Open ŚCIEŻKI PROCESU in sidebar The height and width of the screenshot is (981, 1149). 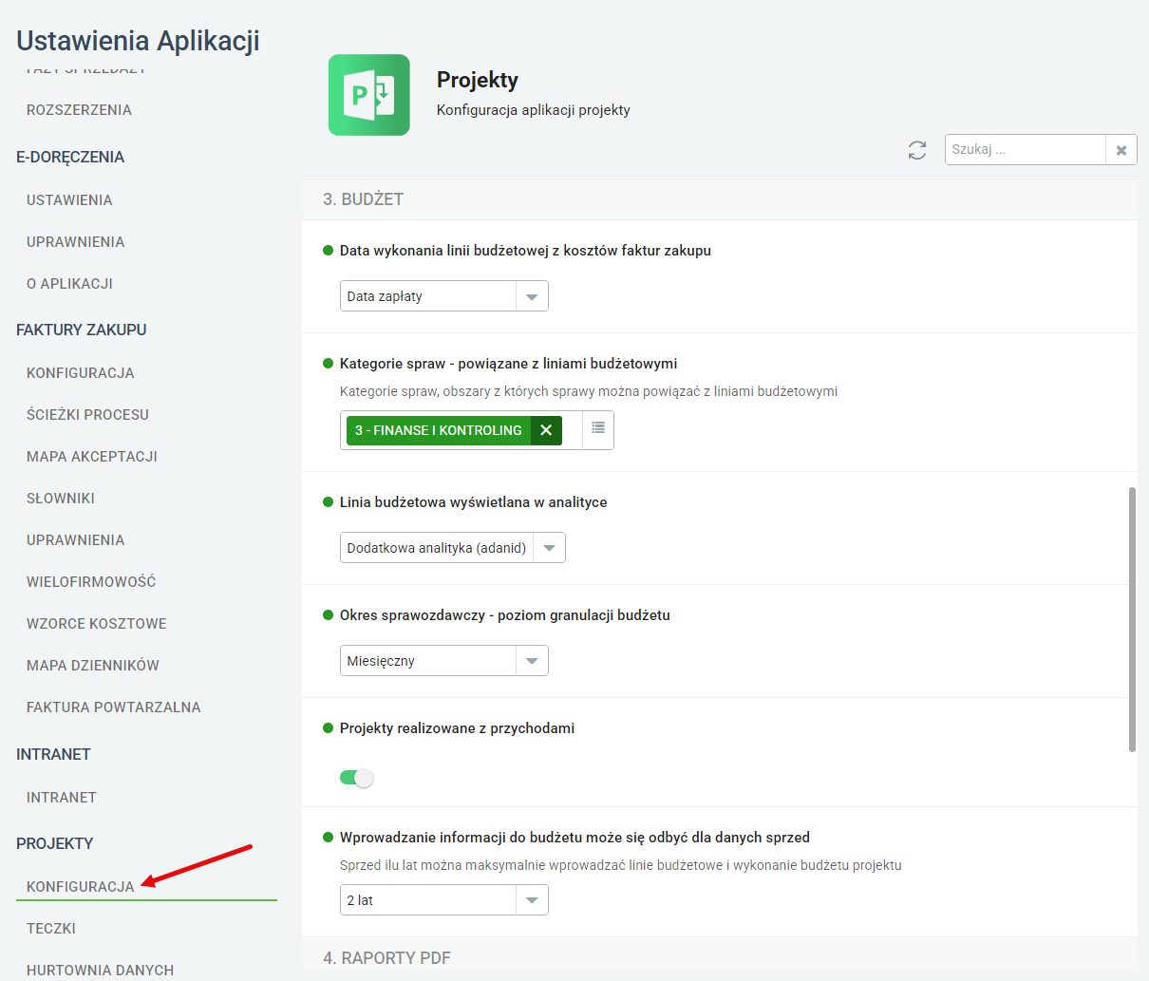[x=87, y=415]
